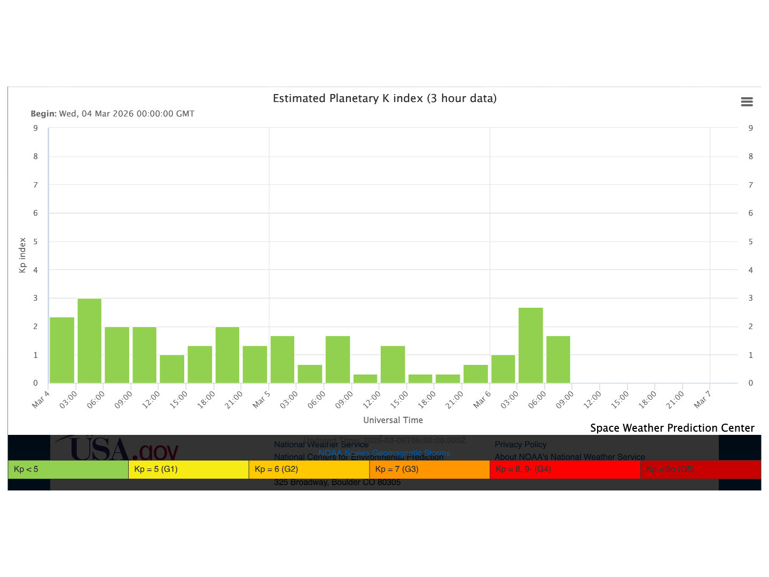Select the first bar starting at Mar 4
This screenshot has width=769, height=577.
62,350
